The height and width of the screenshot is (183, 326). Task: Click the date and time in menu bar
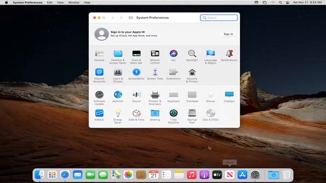click(x=307, y=3)
